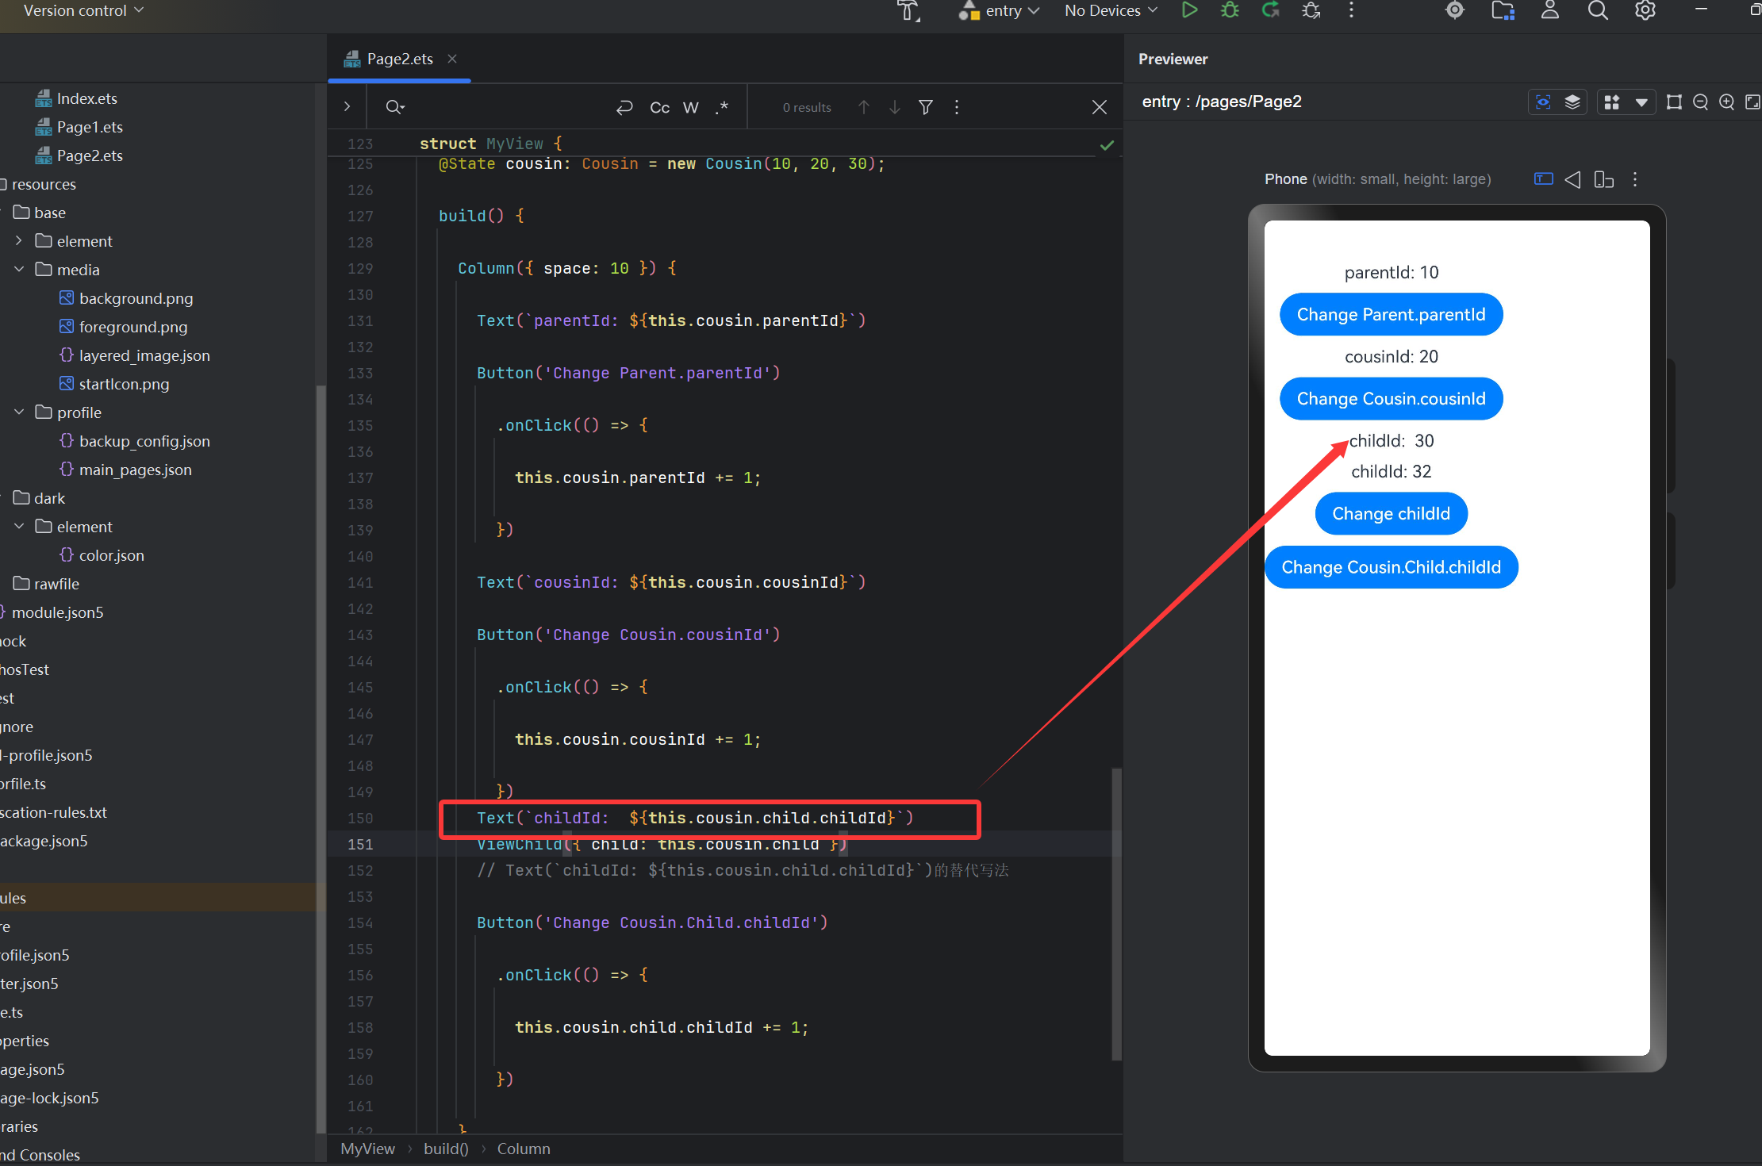Open IDE settings gear icon
The height and width of the screenshot is (1166, 1762).
click(x=1645, y=10)
